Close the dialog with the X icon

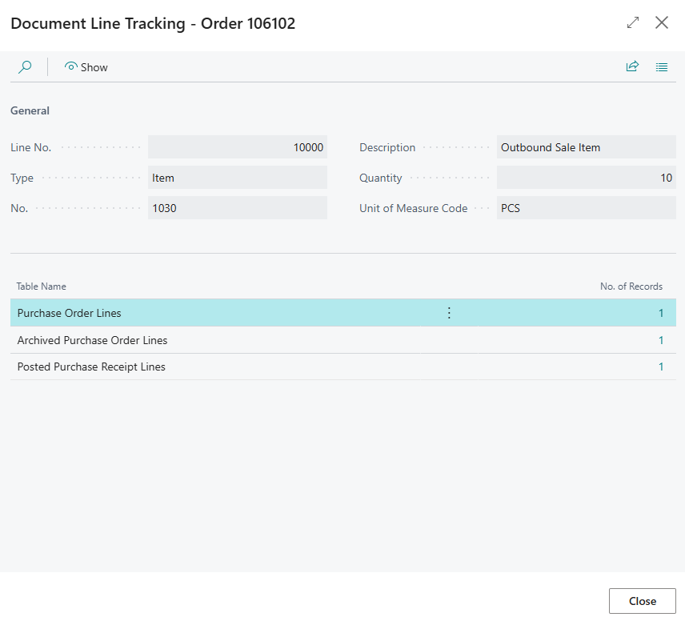[x=662, y=22]
